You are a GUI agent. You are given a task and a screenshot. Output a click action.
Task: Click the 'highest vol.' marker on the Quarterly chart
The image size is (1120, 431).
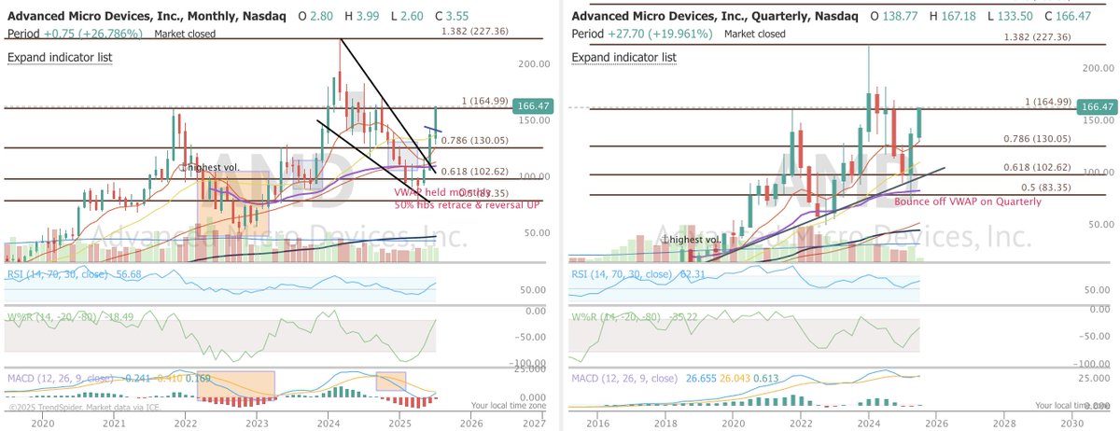point(690,240)
